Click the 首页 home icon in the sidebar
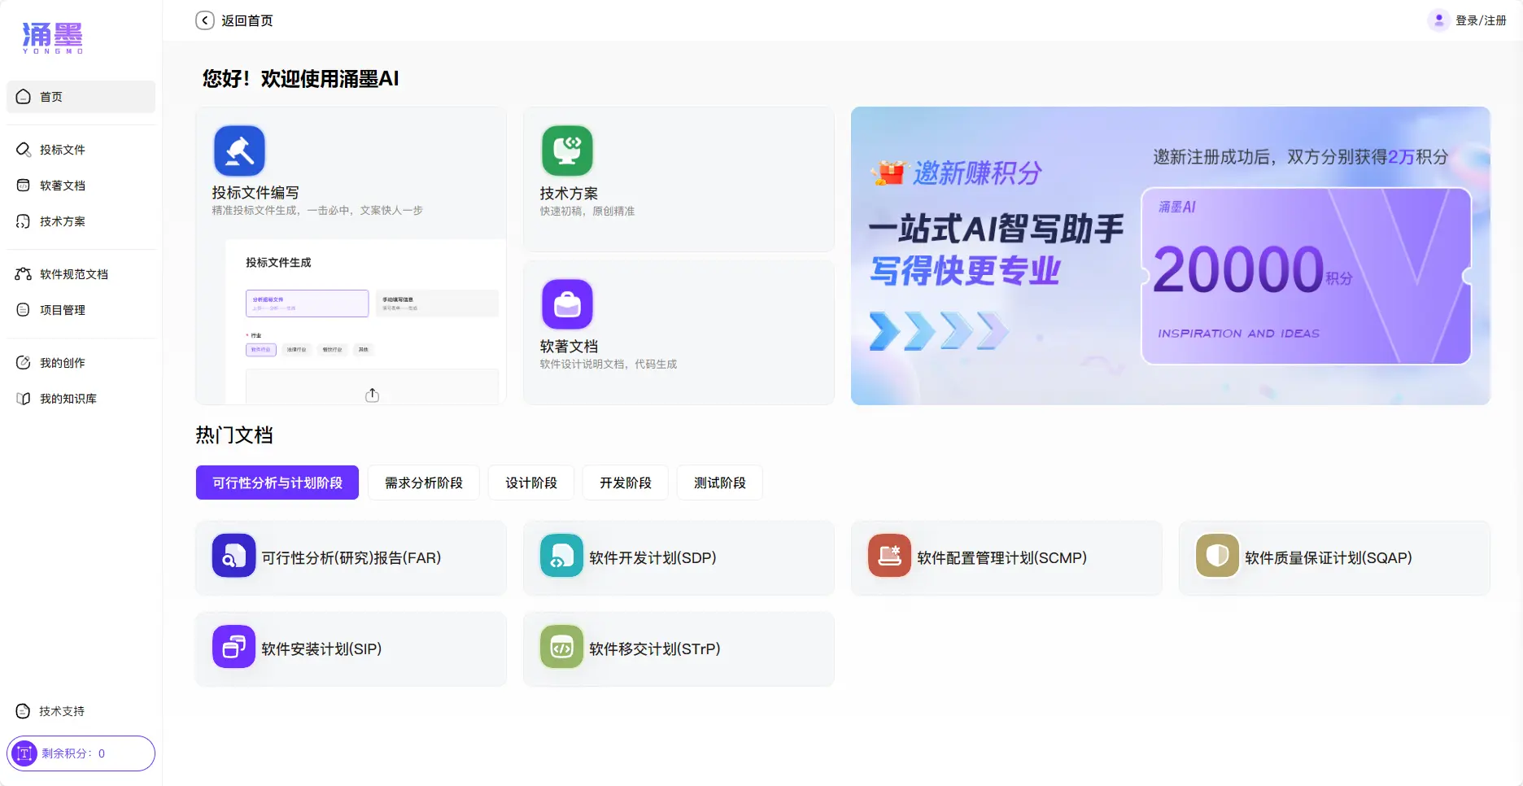Image resolution: width=1523 pixels, height=786 pixels. coord(23,96)
